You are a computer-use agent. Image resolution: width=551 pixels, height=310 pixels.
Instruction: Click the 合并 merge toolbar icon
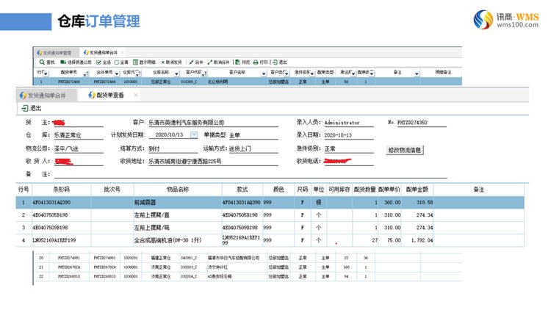pyautogui.click(x=191, y=62)
